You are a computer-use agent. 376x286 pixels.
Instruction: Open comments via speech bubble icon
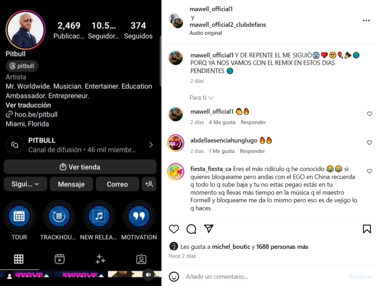[191, 229]
